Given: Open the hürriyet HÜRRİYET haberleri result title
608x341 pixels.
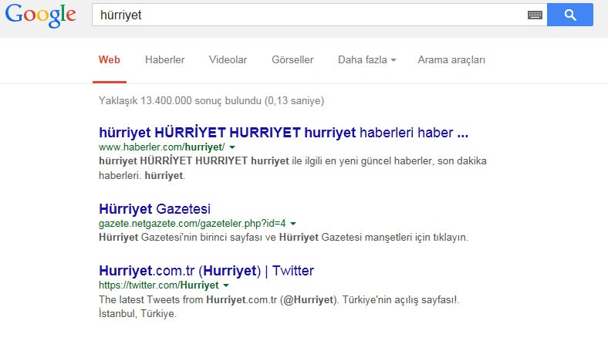Looking at the screenshot, I should click(283, 133).
